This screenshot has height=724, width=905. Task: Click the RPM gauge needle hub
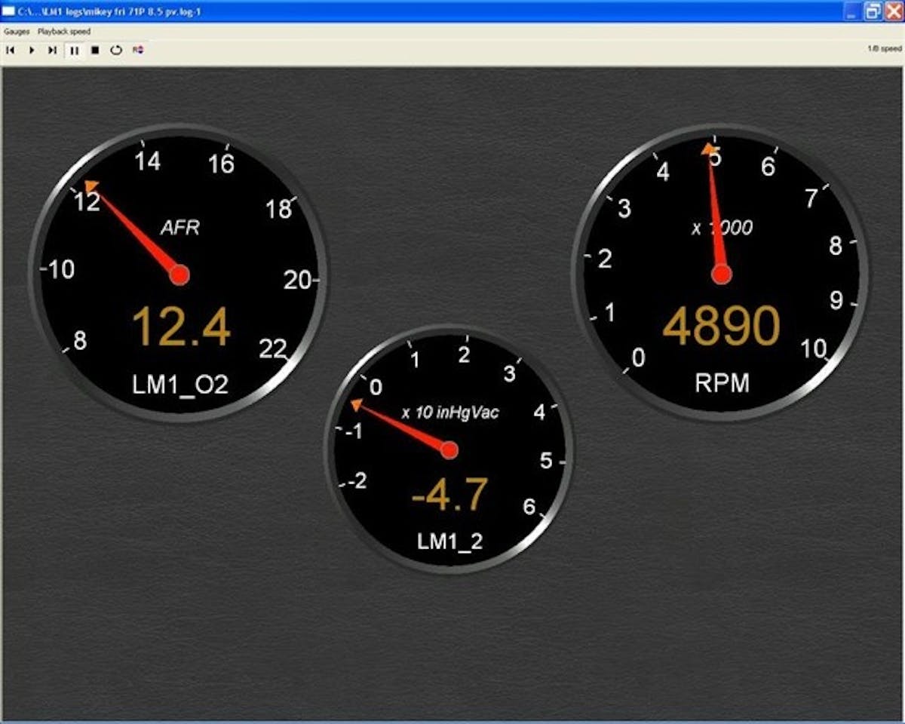722,275
